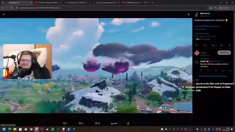Close the media viewer with the X icon

(4, 14)
